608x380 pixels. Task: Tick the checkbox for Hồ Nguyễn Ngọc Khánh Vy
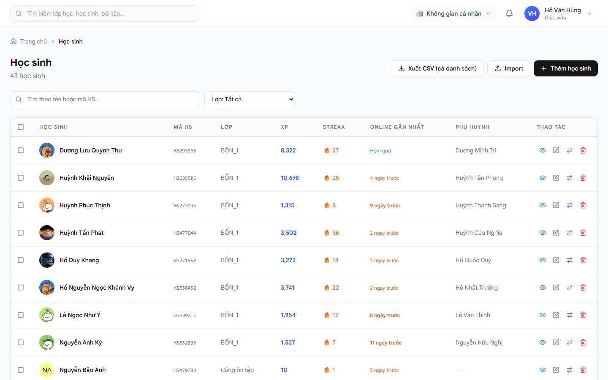(21, 288)
